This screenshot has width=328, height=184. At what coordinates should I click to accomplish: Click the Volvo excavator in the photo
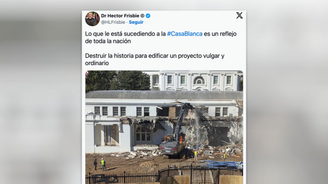click(175, 133)
